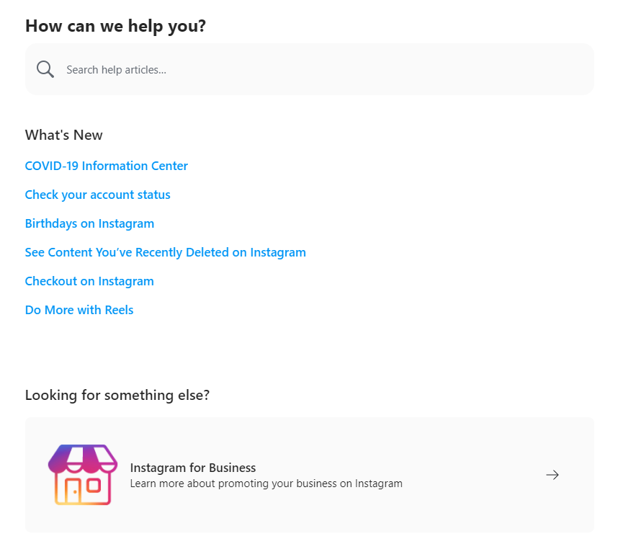Open the Birthdays on Instagram article
The height and width of the screenshot is (539, 618).
[89, 223]
